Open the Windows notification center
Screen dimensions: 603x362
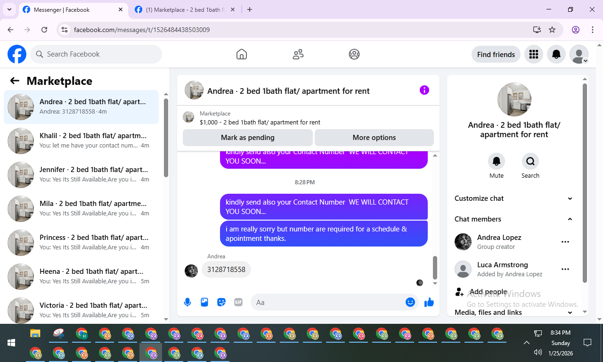click(587, 343)
